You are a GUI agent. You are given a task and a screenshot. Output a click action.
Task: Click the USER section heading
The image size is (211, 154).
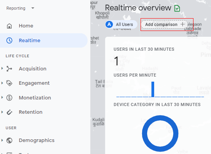[x=11, y=128]
